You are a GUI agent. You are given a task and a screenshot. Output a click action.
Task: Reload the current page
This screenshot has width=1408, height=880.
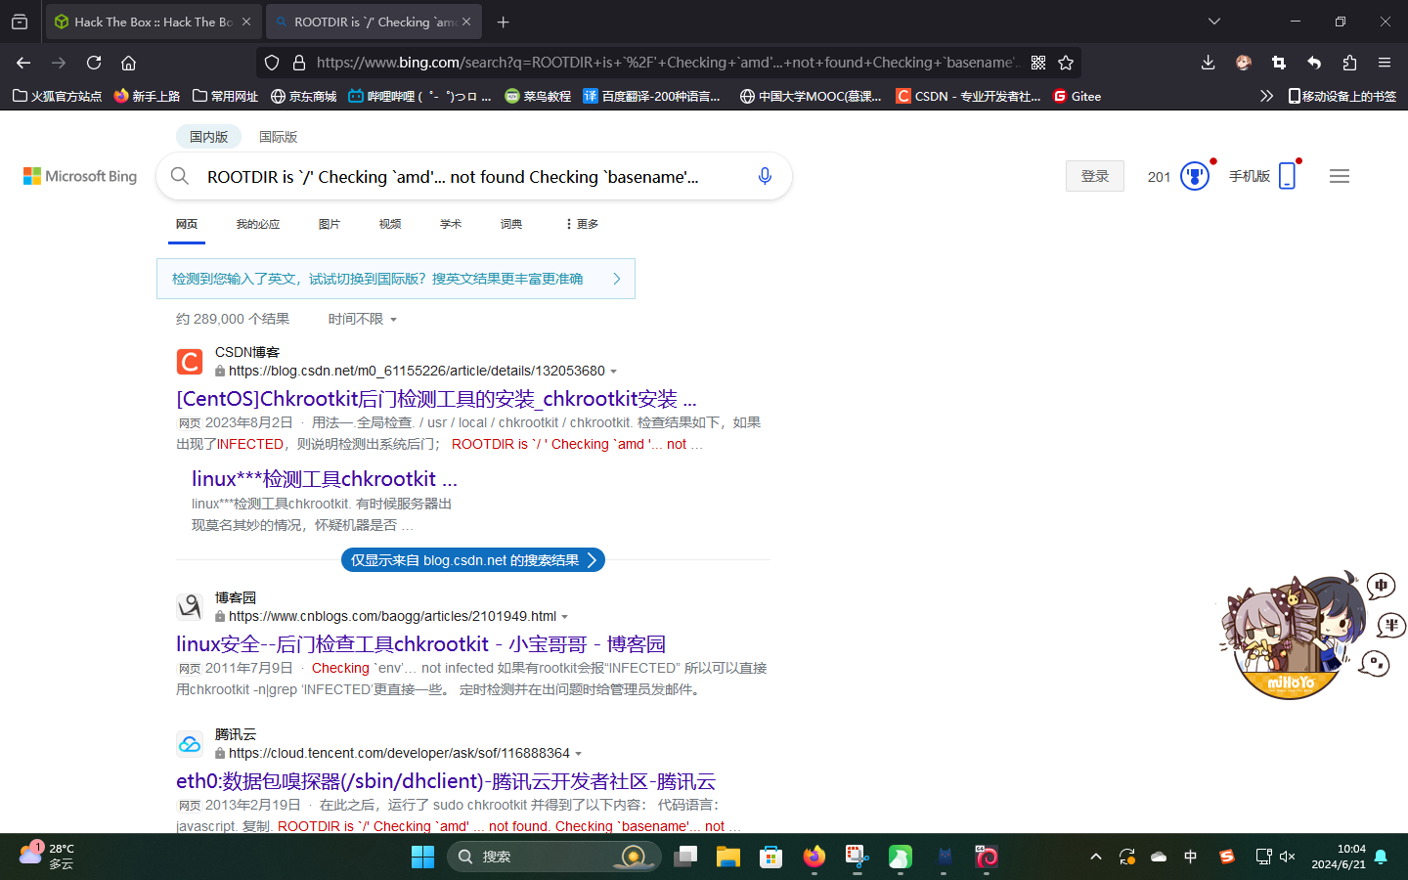[94, 63]
